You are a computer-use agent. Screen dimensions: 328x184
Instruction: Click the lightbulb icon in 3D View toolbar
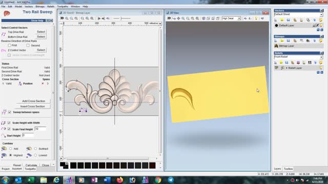click(x=256, y=18)
